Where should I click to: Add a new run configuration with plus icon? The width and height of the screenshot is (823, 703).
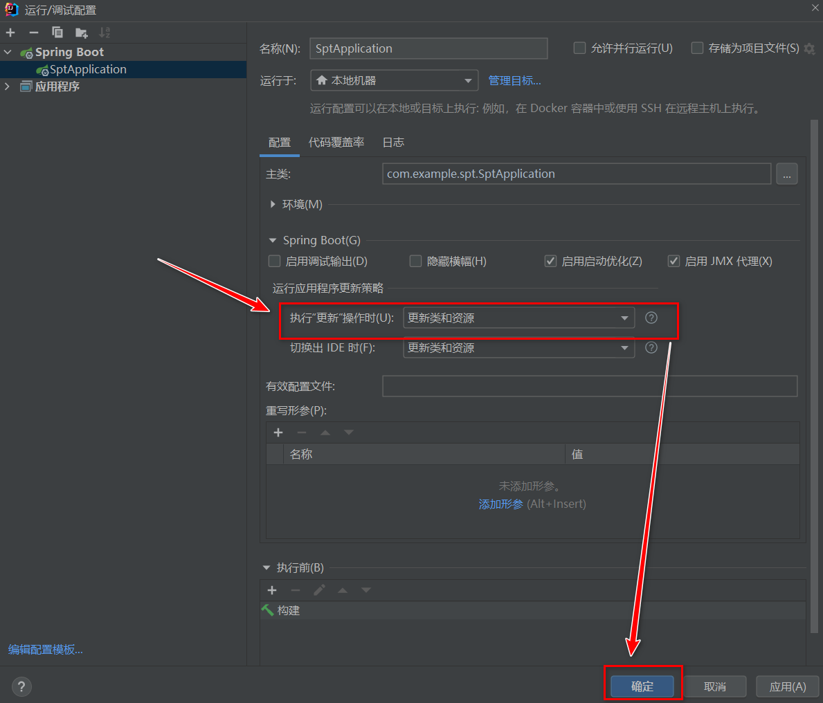point(10,33)
